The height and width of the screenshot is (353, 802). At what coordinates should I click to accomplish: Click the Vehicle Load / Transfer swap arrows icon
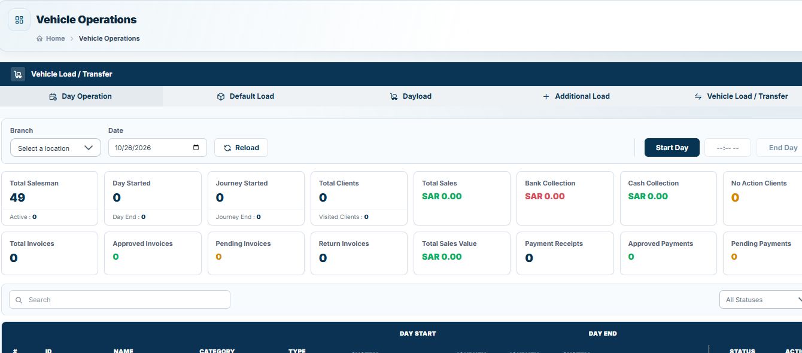[x=698, y=96]
